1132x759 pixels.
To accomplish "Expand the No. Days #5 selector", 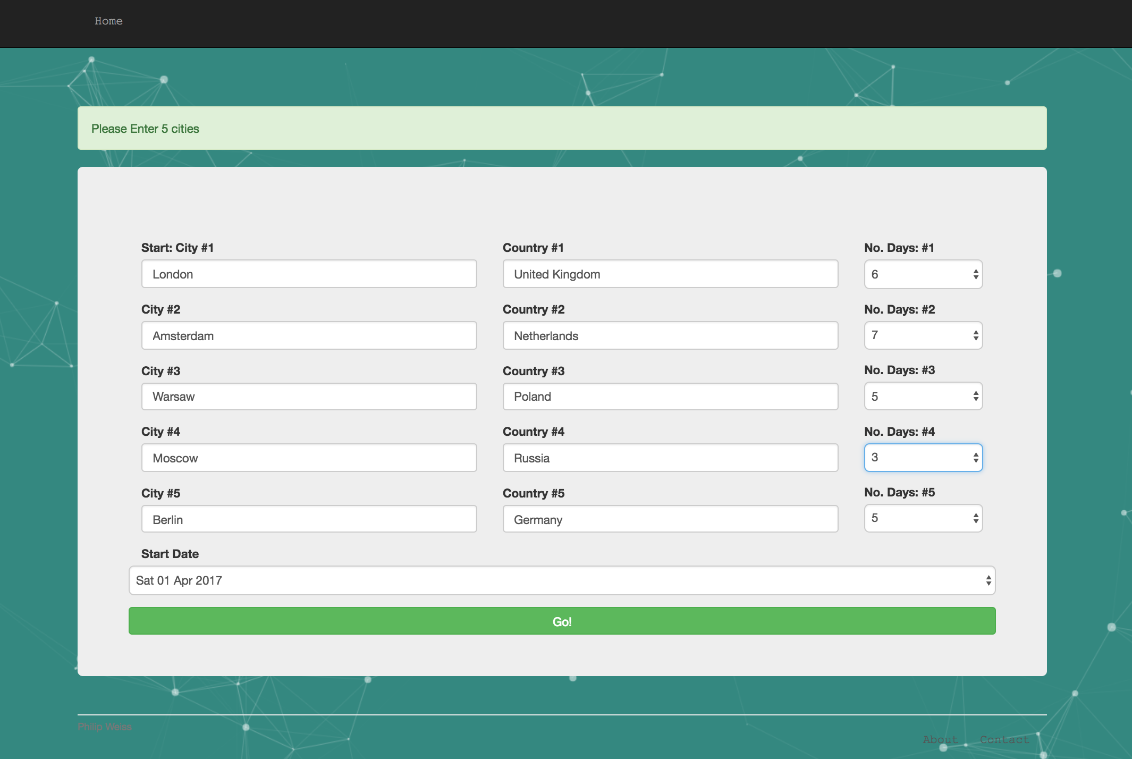I will [x=923, y=518].
